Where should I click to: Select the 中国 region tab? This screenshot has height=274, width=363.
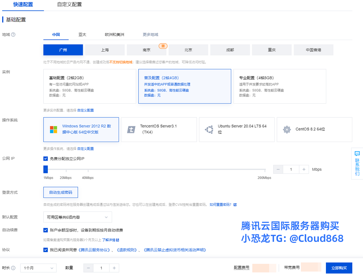[x=56, y=35]
